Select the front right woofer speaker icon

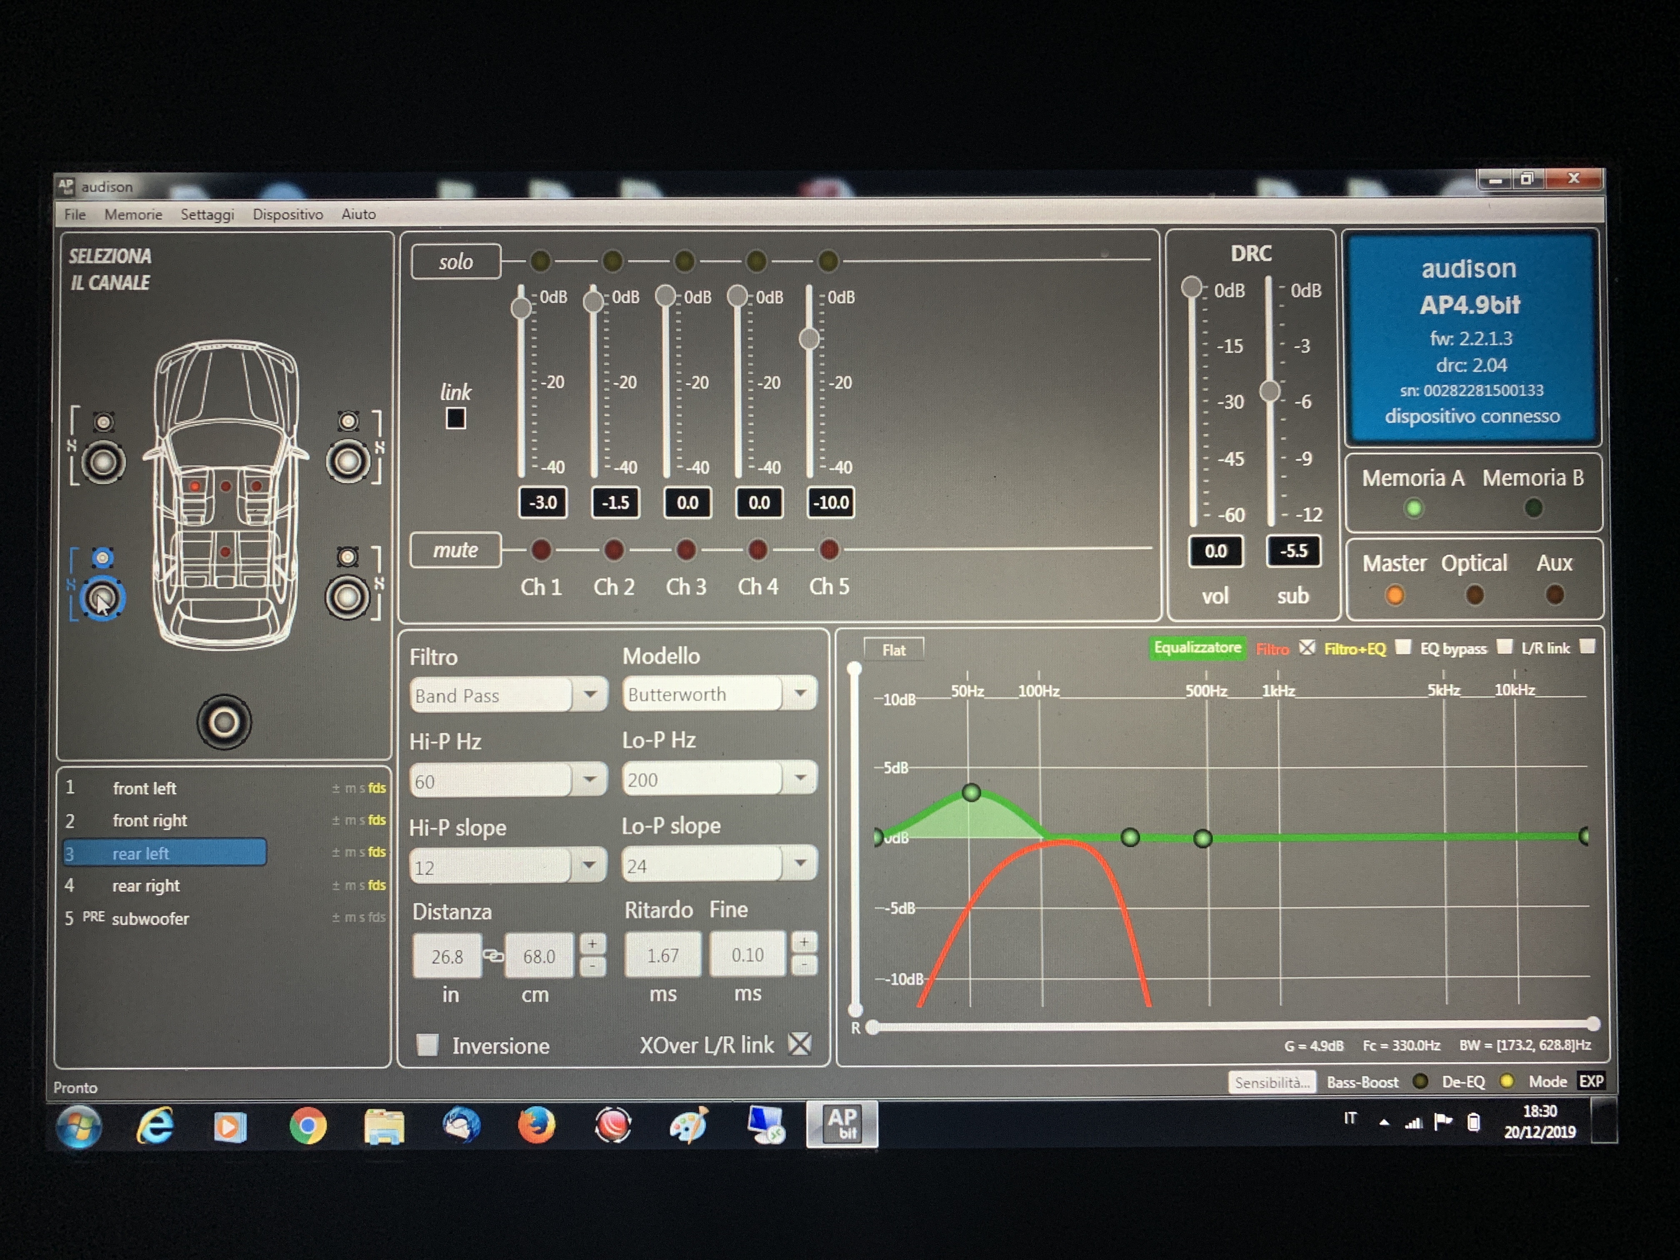click(x=348, y=460)
